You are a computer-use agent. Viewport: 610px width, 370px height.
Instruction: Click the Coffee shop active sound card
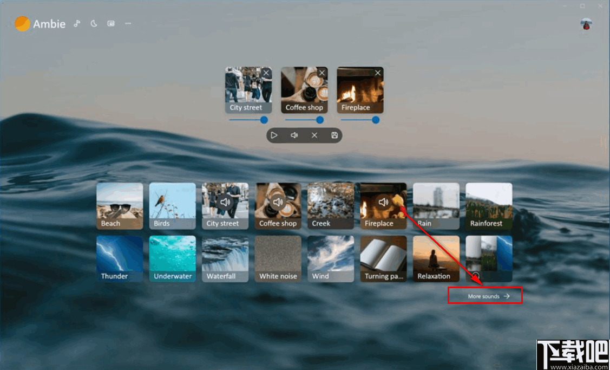tap(304, 90)
